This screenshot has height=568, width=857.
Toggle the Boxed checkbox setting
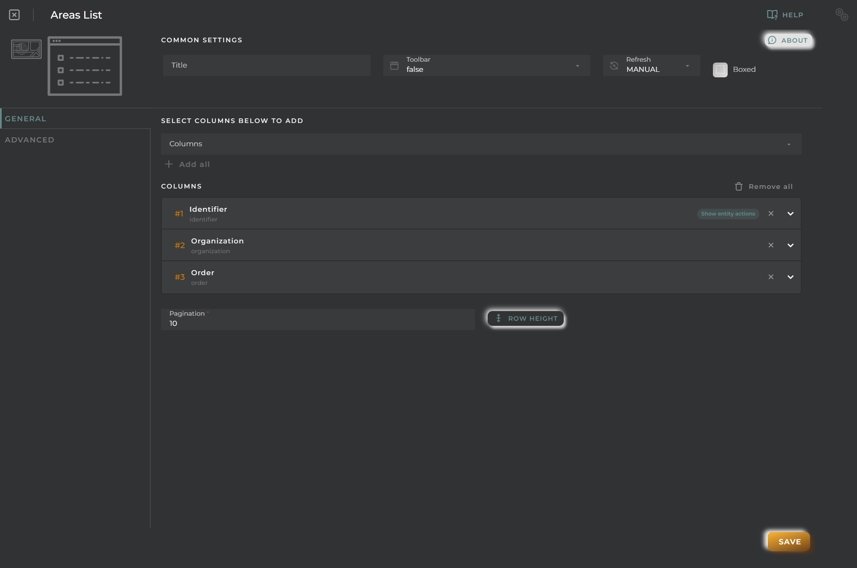click(720, 69)
